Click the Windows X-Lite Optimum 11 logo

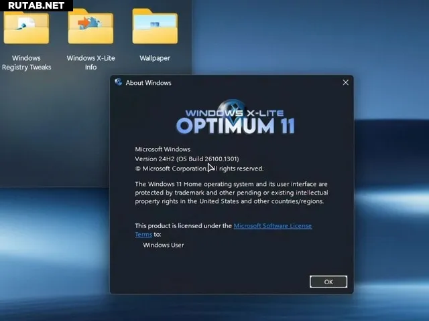pos(235,118)
